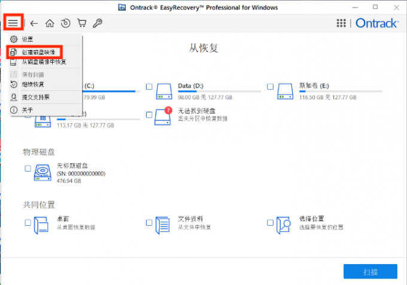Viewport: 407px width, 285px height.
Task: Maximize the EasyRecovery window
Action: coord(375,7)
